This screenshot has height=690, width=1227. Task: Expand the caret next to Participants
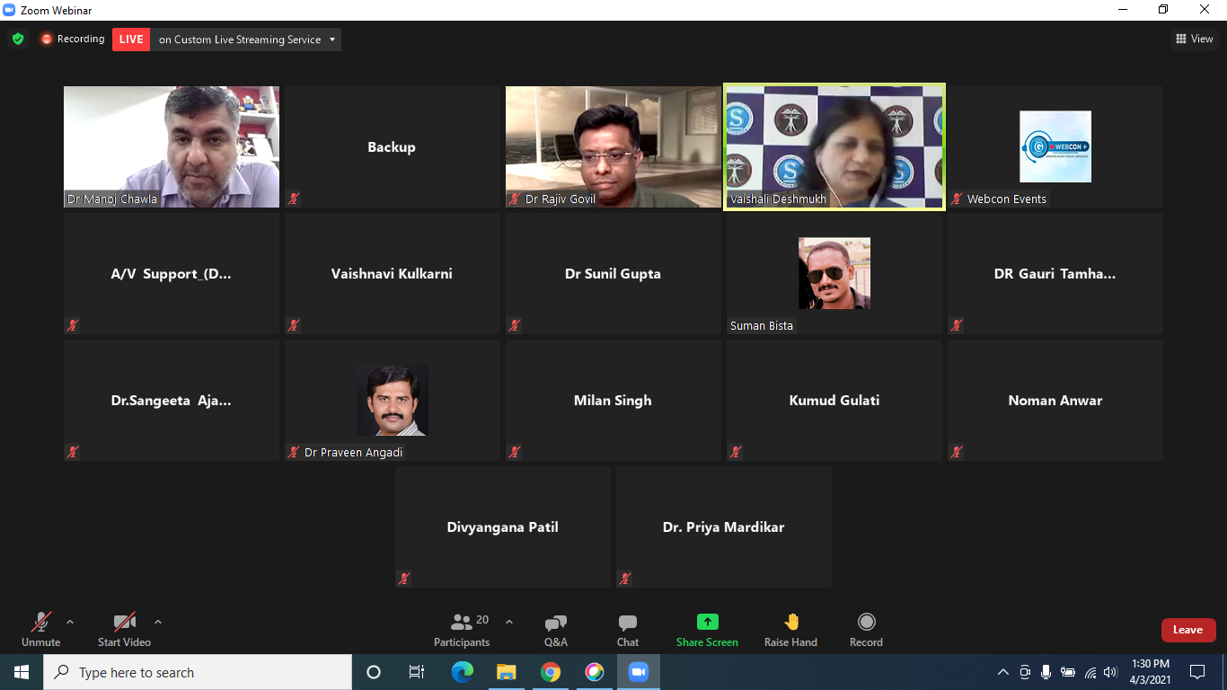click(509, 622)
